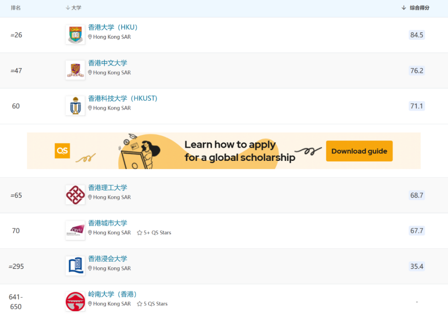Open the 岭南大学 red round logo
The height and width of the screenshot is (315, 448).
(x=75, y=301)
